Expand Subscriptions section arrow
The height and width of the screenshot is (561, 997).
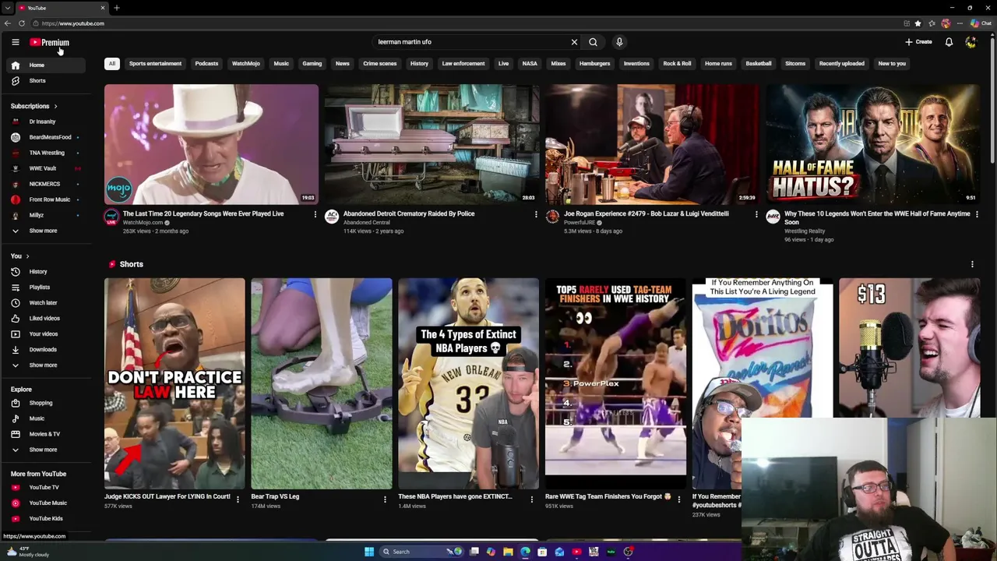(55, 106)
